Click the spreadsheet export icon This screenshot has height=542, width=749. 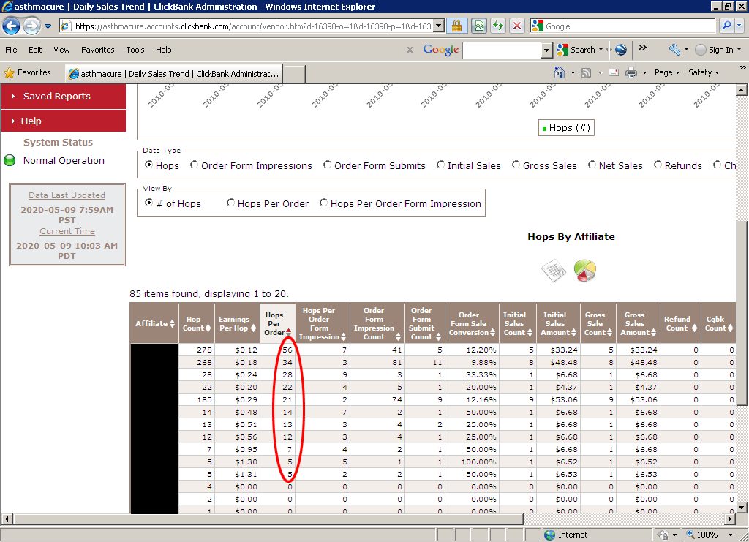pyautogui.click(x=554, y=271)
